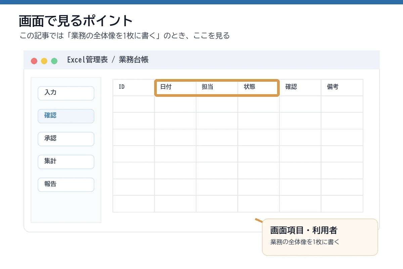Open the 承認 sidebar item
This screenshot has height=269, width=403.
[66, 139]
